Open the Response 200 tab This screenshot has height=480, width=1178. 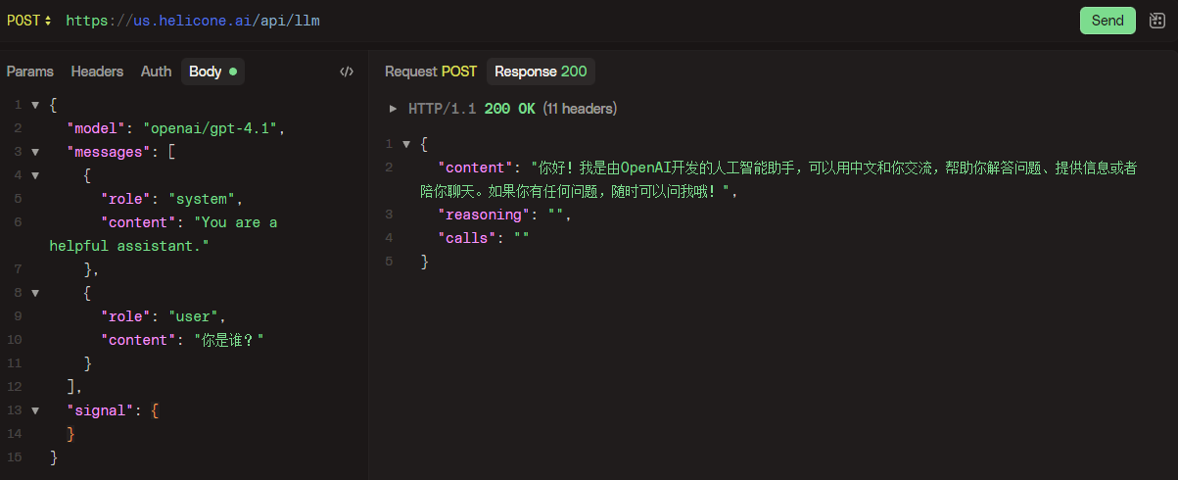pyautogui.click(x=541, y=72)
